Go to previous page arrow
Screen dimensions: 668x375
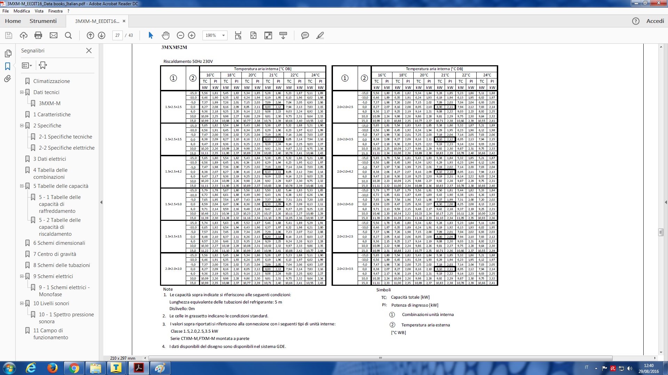tap(90, 35)
